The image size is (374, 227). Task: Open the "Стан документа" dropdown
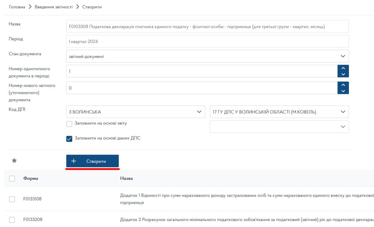click(x=207, y=56)
